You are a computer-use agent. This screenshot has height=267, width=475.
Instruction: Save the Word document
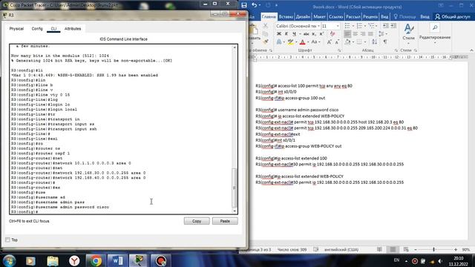tap(244, 5)
